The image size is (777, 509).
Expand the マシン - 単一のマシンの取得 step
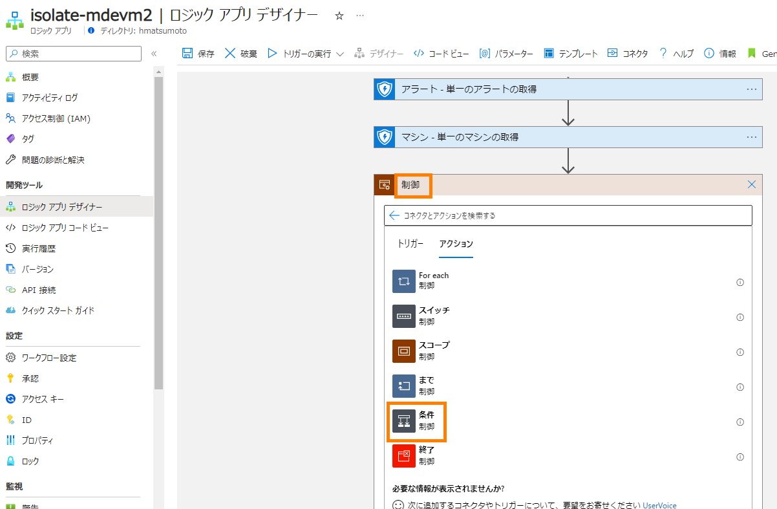click(568, 137)
